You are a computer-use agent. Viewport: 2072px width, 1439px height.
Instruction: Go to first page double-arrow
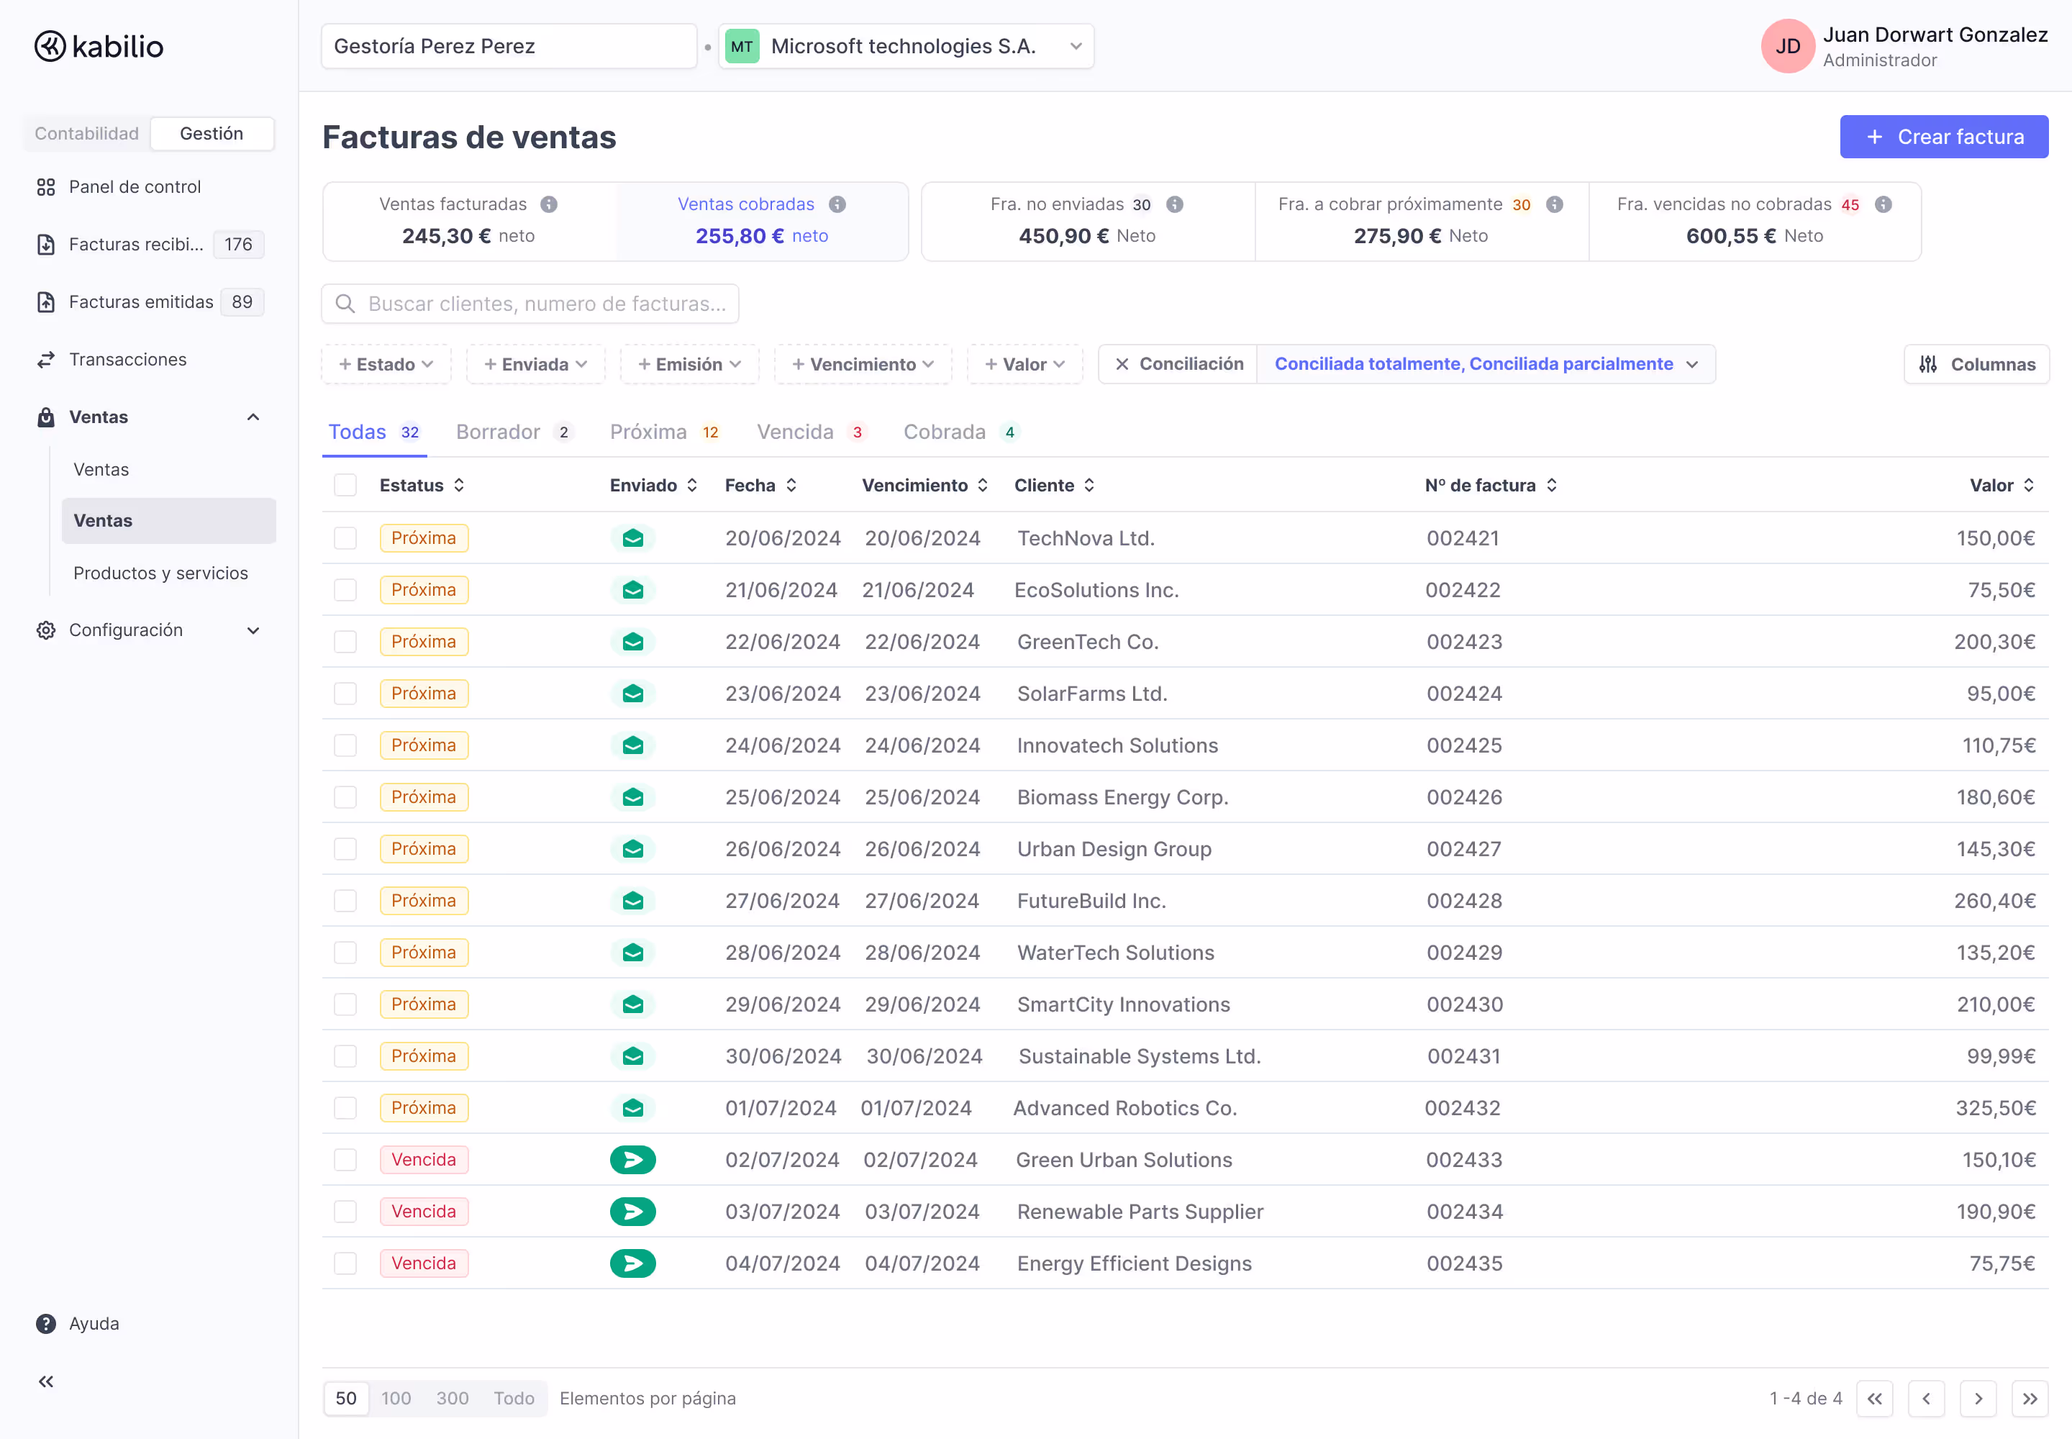pyautogui.click(x=1875, y=1399)
